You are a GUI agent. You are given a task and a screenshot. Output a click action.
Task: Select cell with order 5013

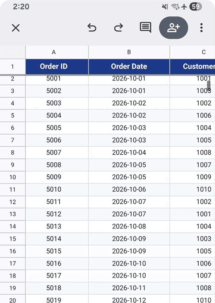(x=57, y=227)
